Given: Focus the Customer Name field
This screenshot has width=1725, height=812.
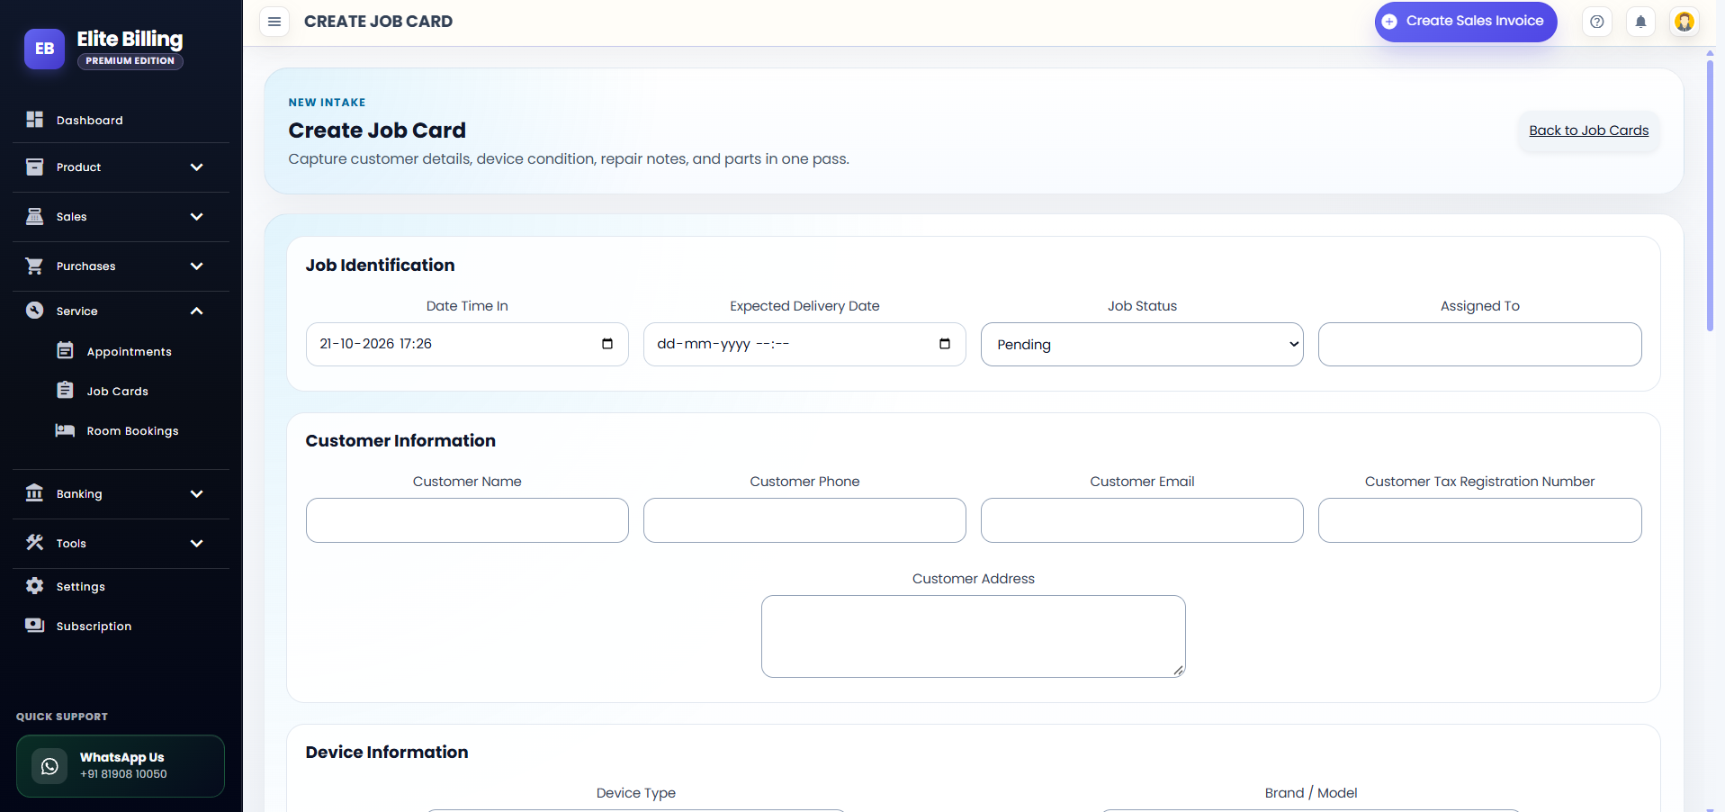Looking at the screenshot, I should [x=467, y=520].
